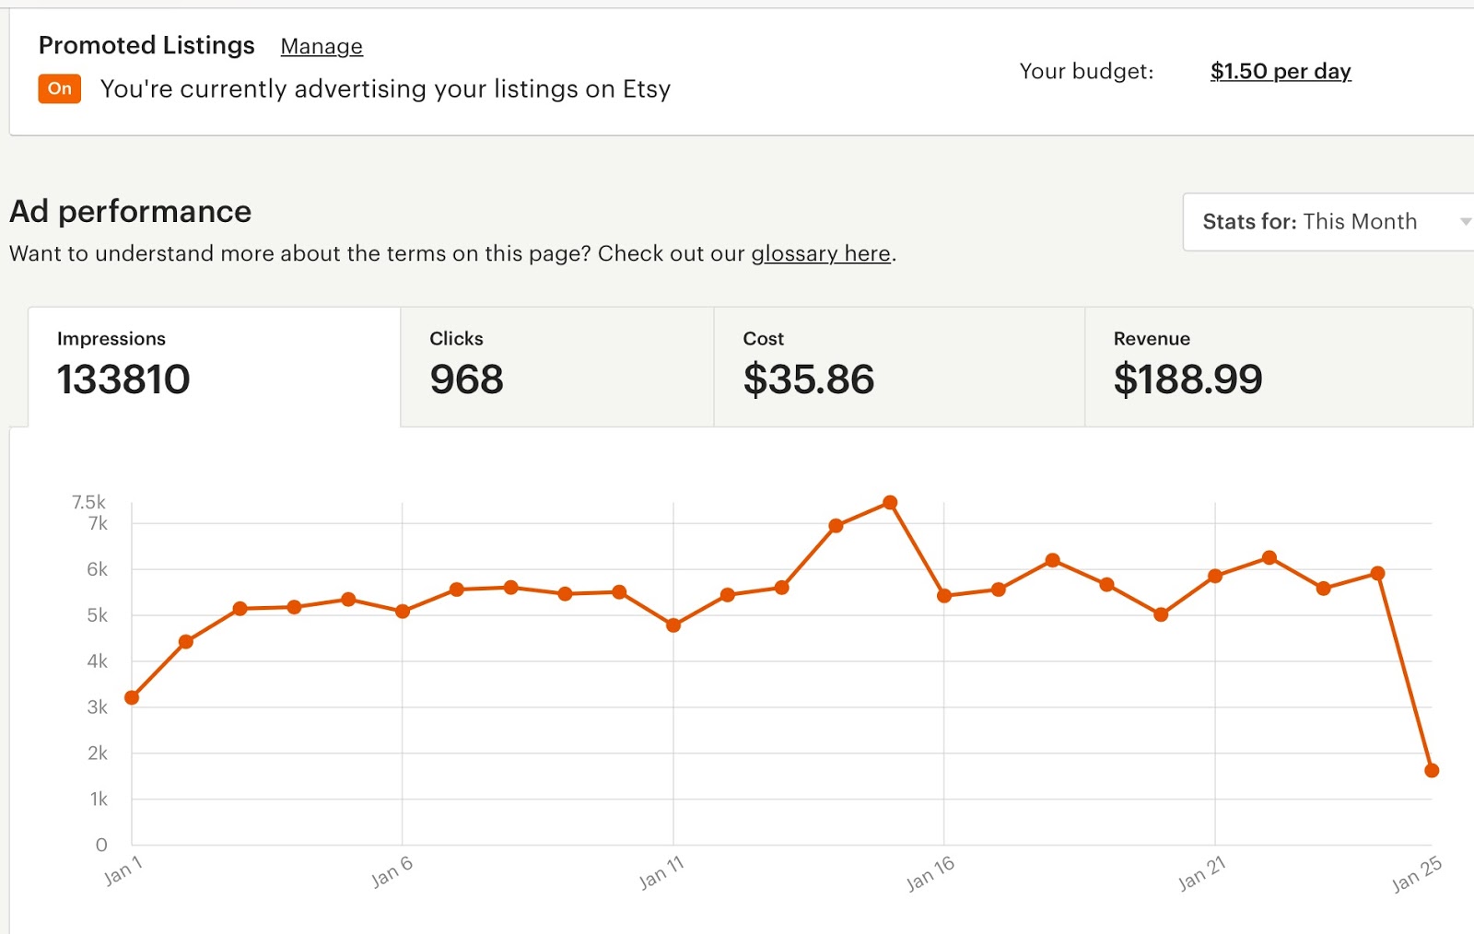Viewport: 1474px width, 934px height.
Task: Show the Cost tab chart
Action: (x=898, y=366)
